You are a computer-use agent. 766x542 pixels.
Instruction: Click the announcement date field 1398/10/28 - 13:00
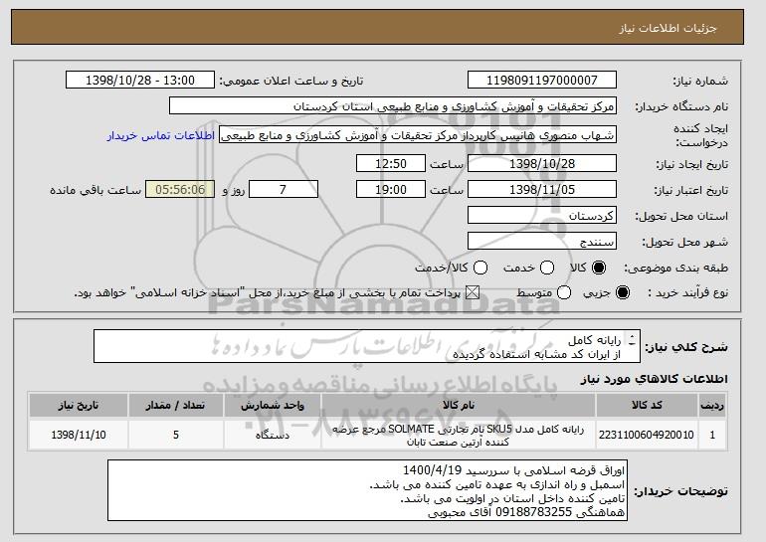(x=140, y=81)
